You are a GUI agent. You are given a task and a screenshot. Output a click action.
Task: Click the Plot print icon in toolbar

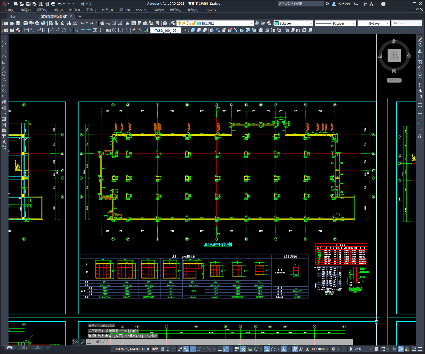26,23
